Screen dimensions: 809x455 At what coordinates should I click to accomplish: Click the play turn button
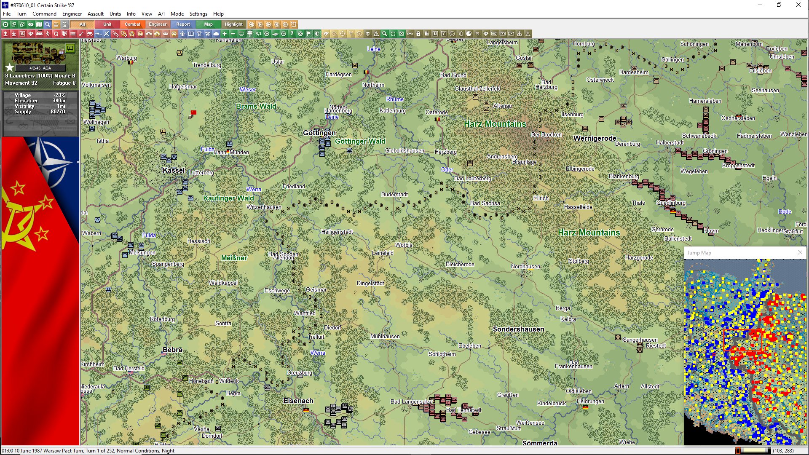point(260,24)
